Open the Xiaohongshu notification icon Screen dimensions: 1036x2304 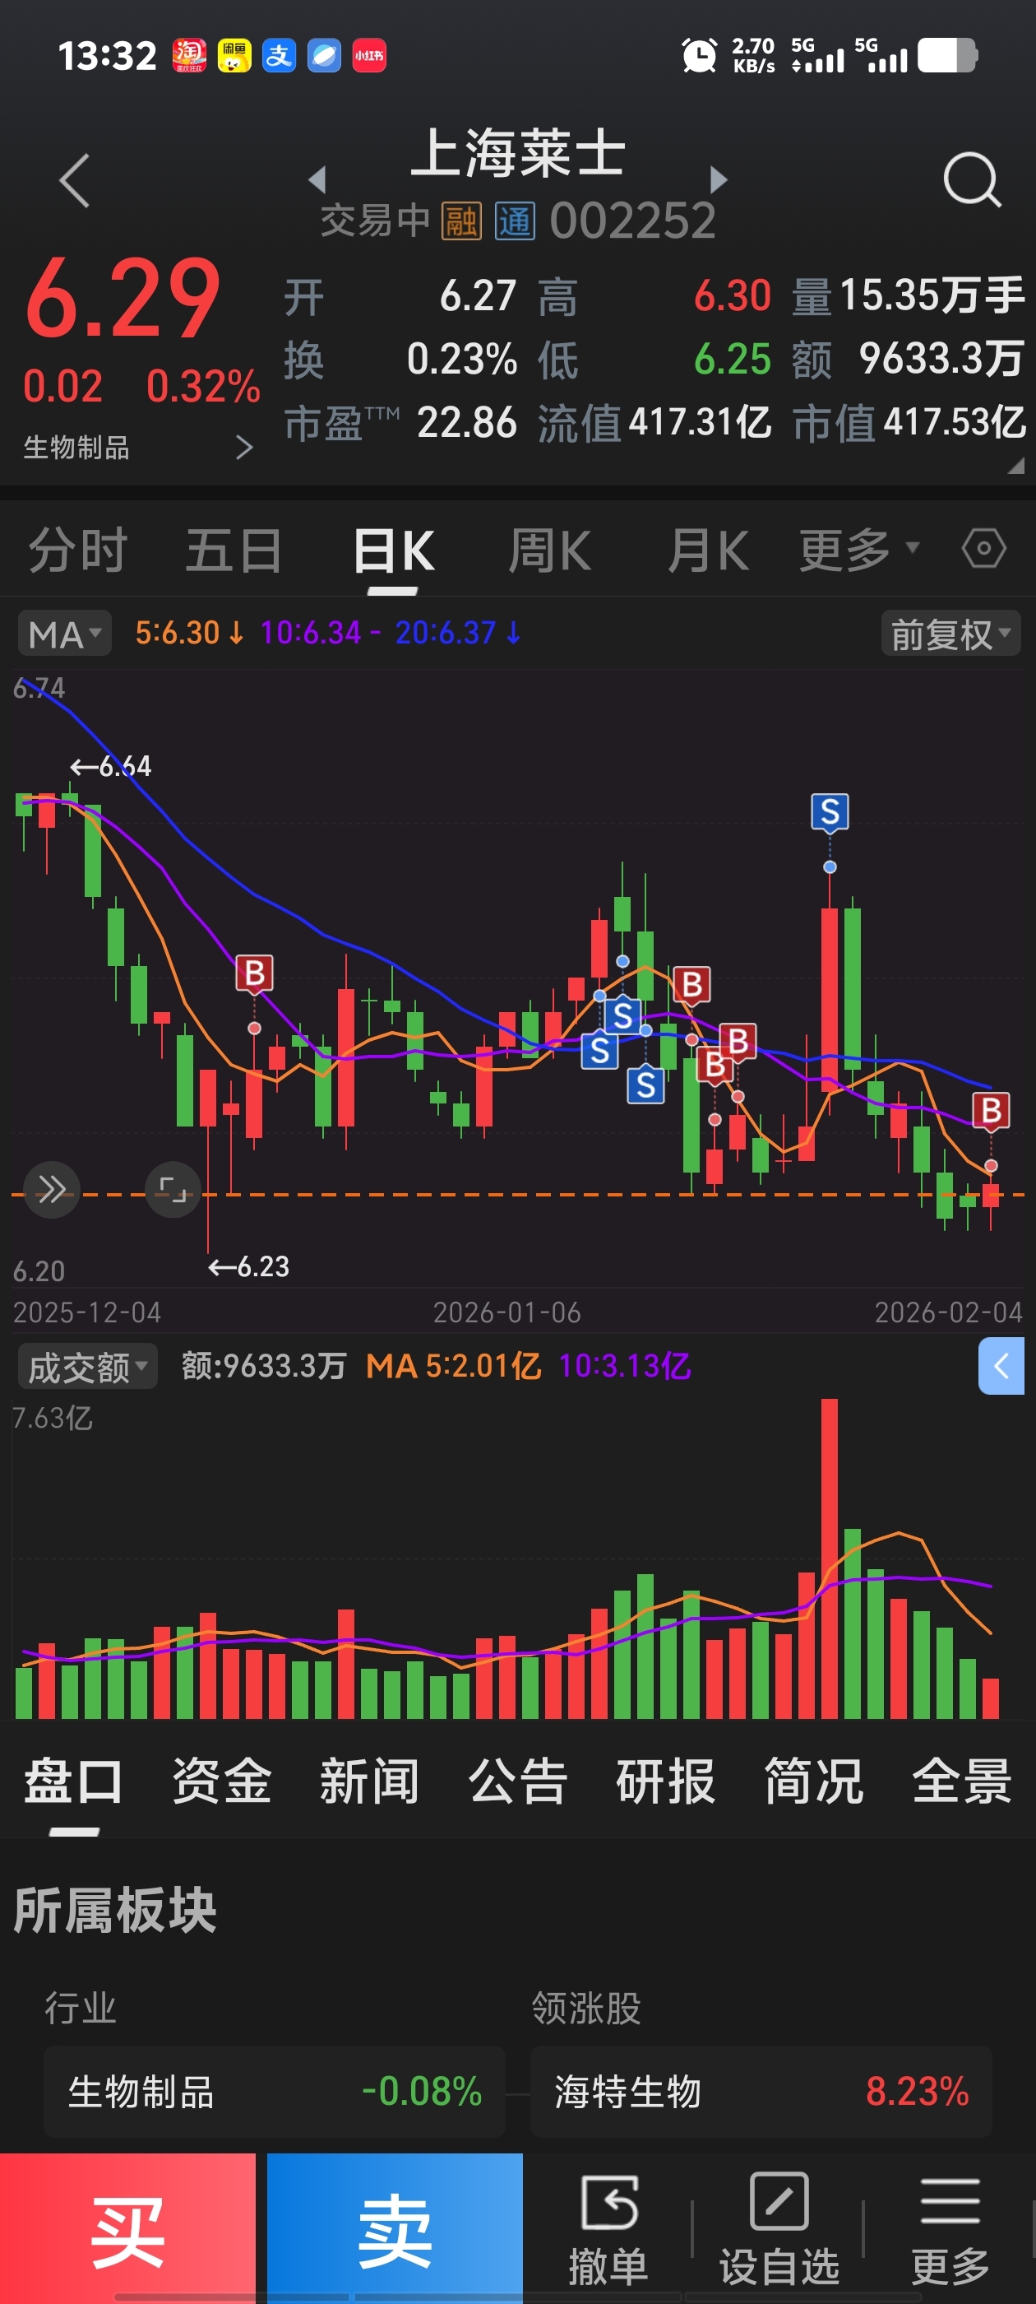point(369,55)
